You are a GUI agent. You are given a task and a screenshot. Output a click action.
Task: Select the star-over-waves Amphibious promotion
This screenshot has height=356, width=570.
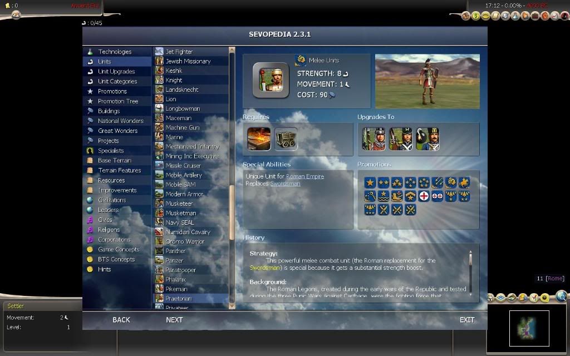point(384,196)
